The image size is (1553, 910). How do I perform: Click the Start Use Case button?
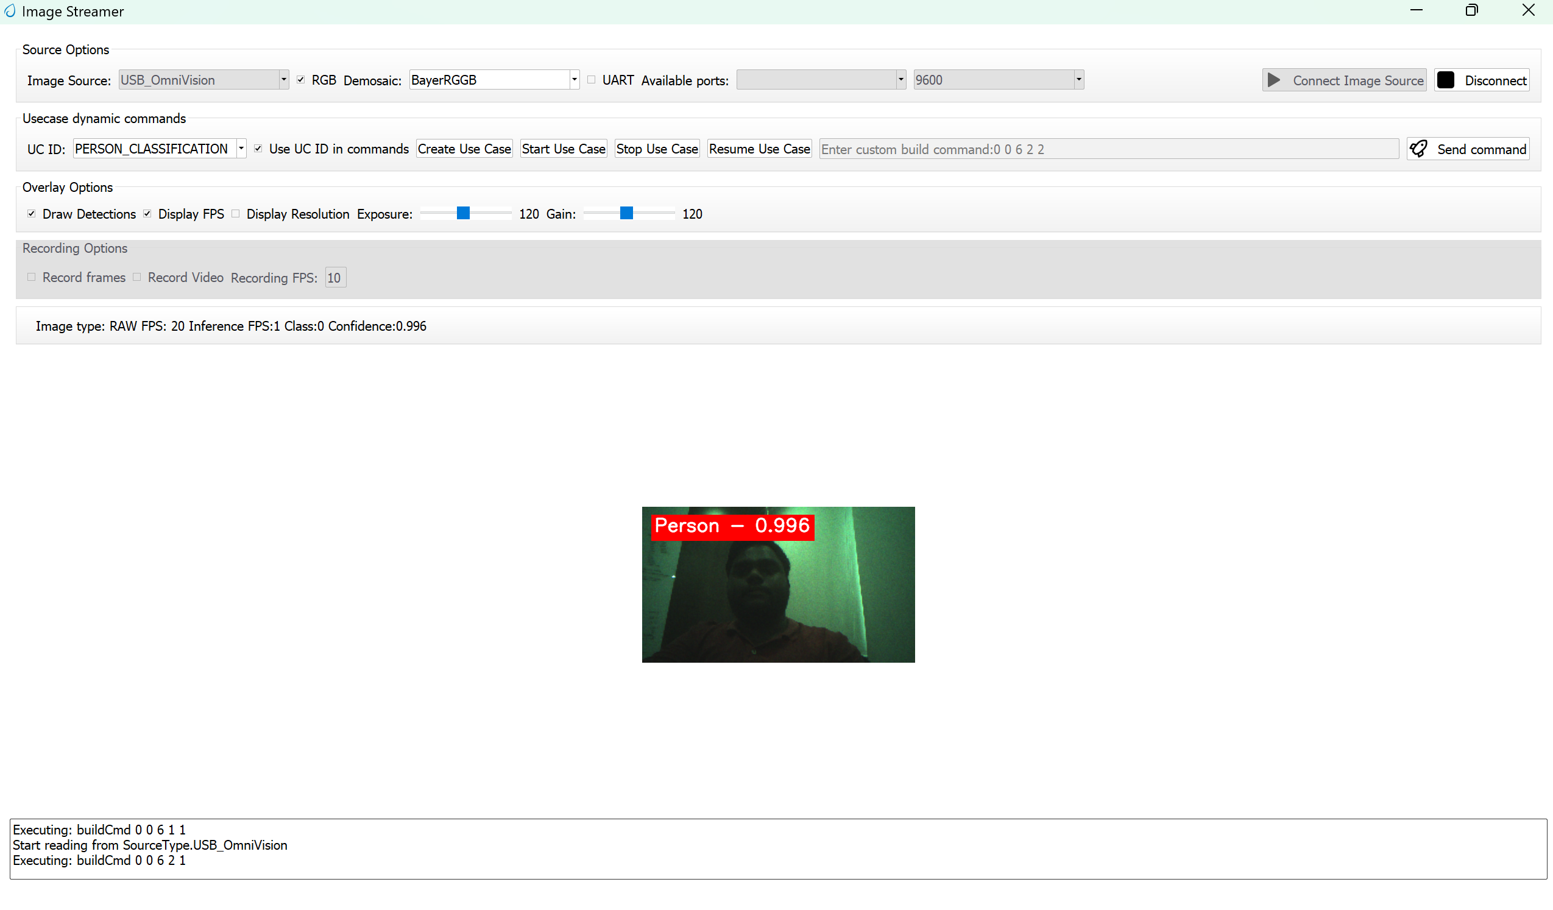click(x=563, y=148)
